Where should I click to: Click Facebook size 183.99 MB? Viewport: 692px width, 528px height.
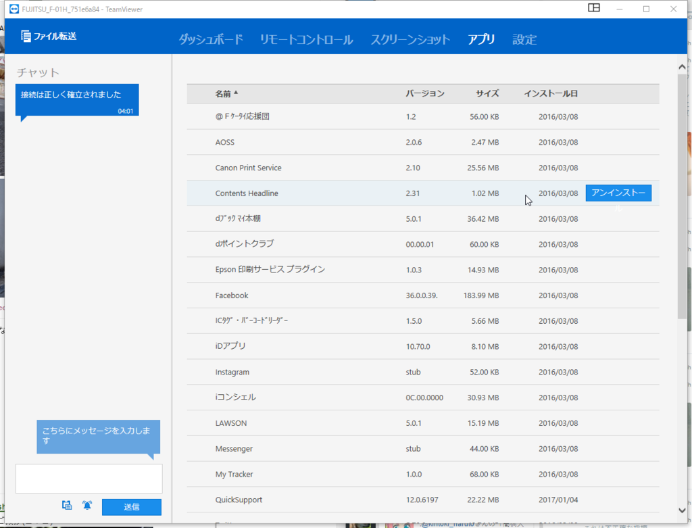481,295
